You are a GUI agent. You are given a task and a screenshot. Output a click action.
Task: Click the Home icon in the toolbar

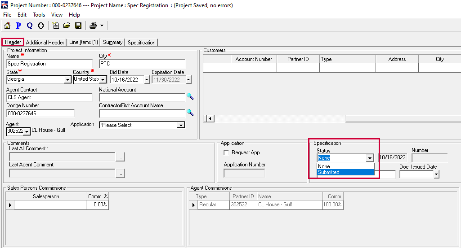(7, 26)
